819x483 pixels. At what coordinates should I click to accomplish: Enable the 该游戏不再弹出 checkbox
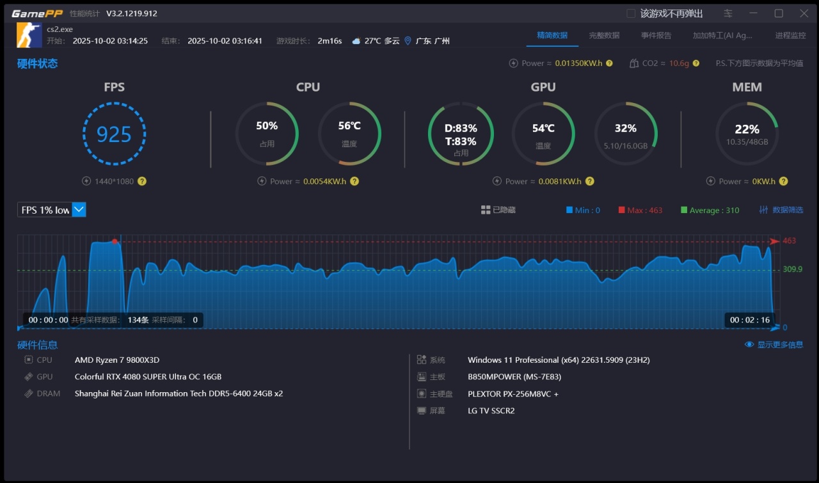pos(631,13)
